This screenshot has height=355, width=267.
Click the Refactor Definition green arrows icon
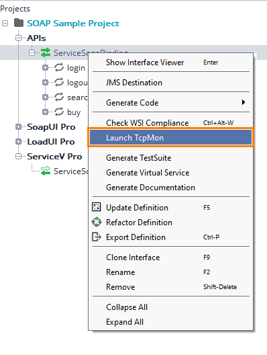(x=97, y=222)
